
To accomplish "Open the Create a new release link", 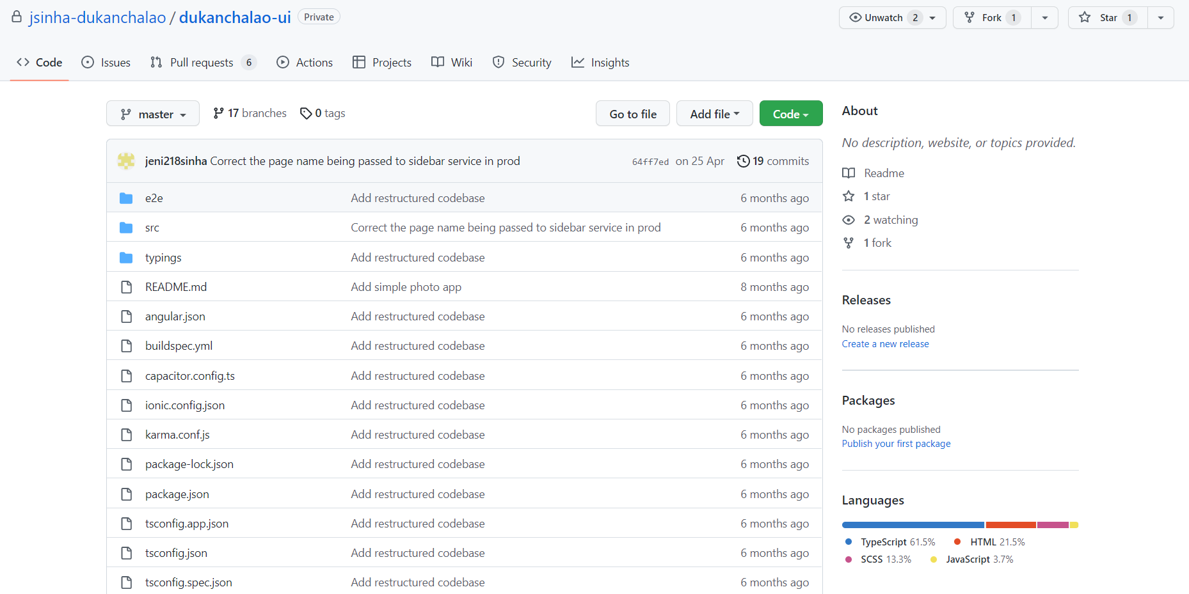I will [x=885, y=343].
